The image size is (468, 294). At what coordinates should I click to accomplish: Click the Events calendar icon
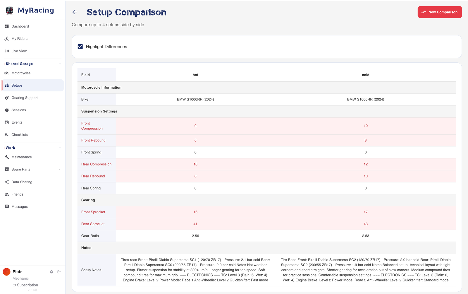point(7,122)
